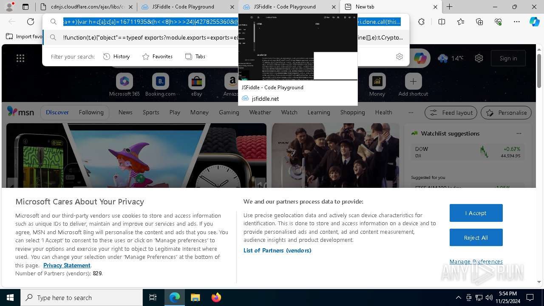This screenshot has width=544, height=306.
Task: Open the Health category
Action: click(383, 112)
